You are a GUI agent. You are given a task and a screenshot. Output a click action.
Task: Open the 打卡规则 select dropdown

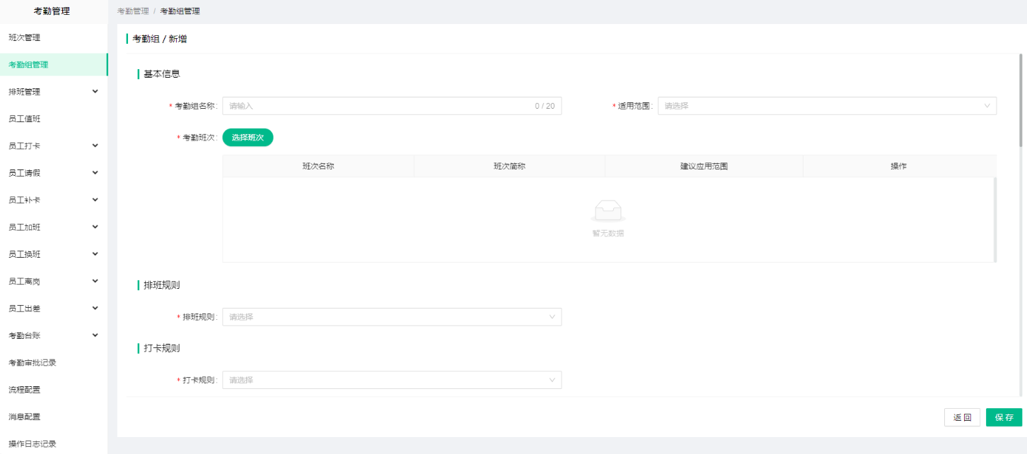(392, 380)
